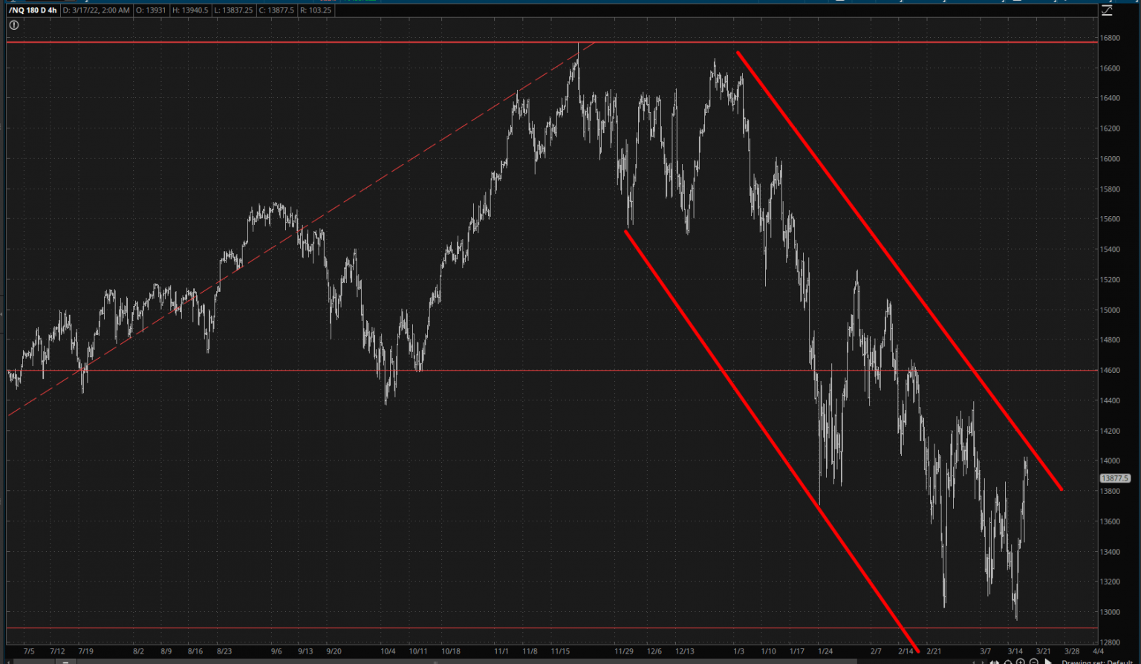Click the range value R: 103.25
The image size is (1141, 664).
tap(316, 10)
